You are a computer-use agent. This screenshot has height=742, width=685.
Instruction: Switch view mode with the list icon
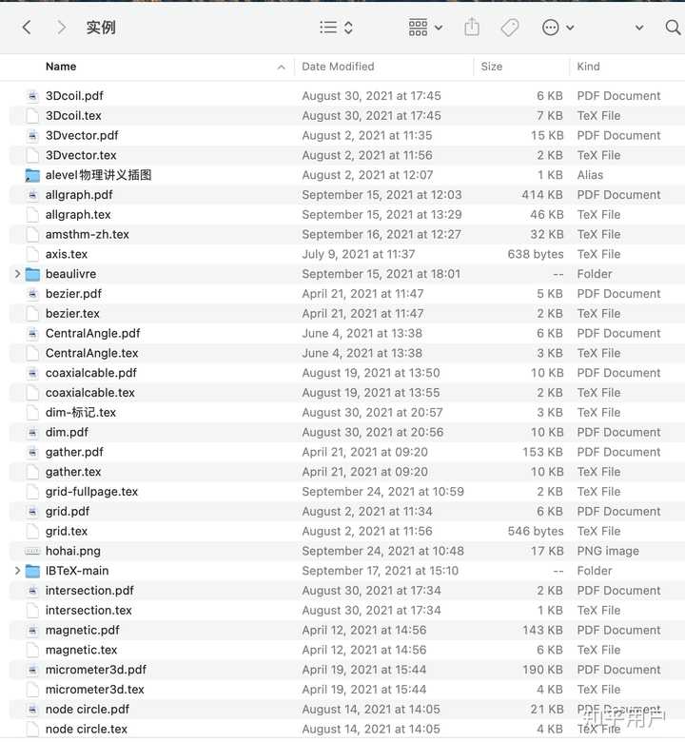(336, 28)
